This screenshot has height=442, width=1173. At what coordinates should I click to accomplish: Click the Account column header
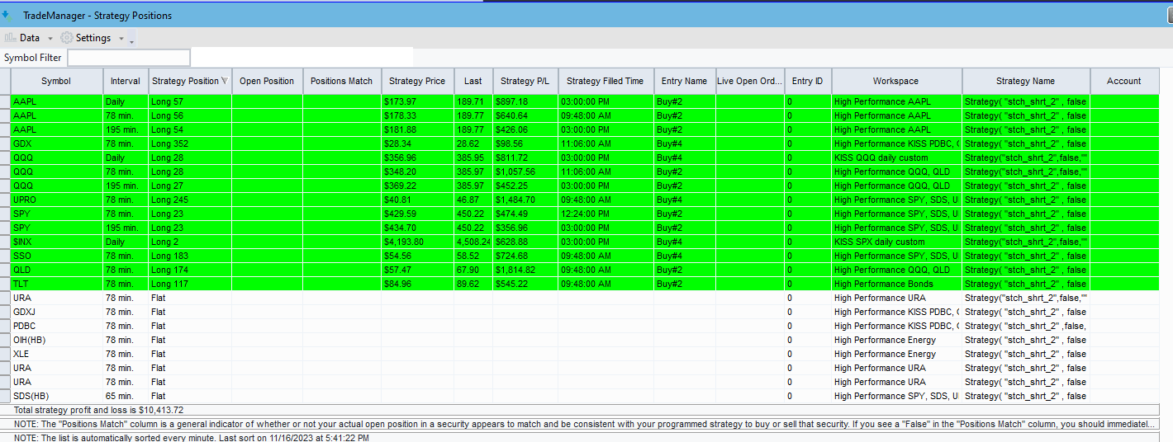coord(1123,81)
